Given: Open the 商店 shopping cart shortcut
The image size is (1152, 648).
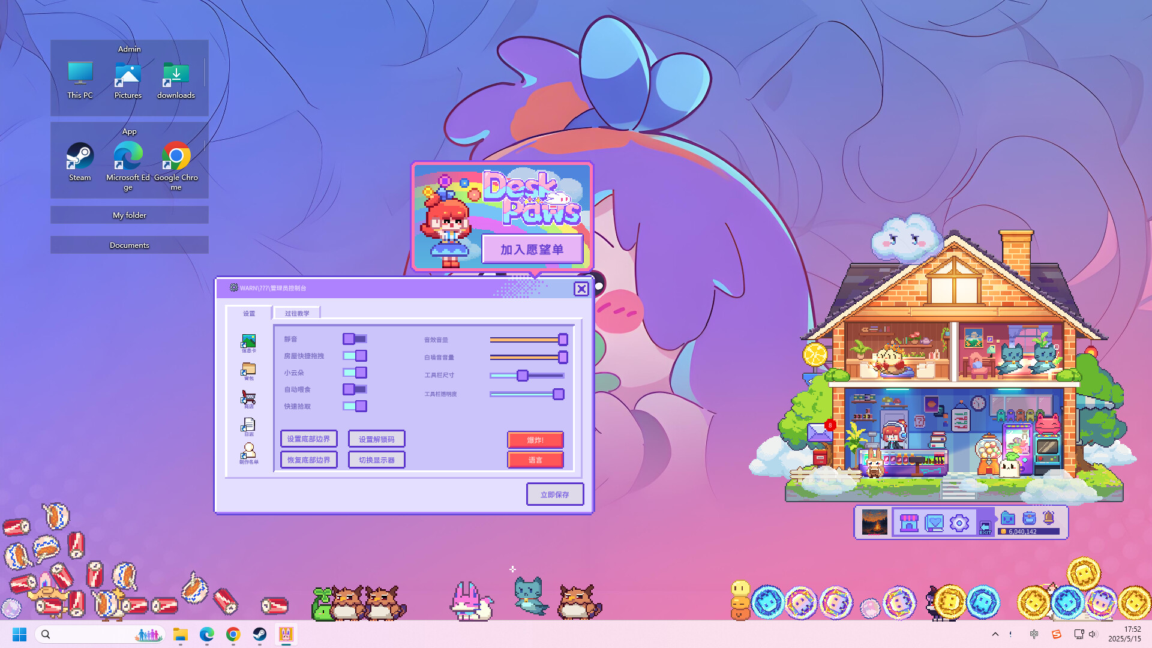Looking at the screenshot, I should 248,398.
